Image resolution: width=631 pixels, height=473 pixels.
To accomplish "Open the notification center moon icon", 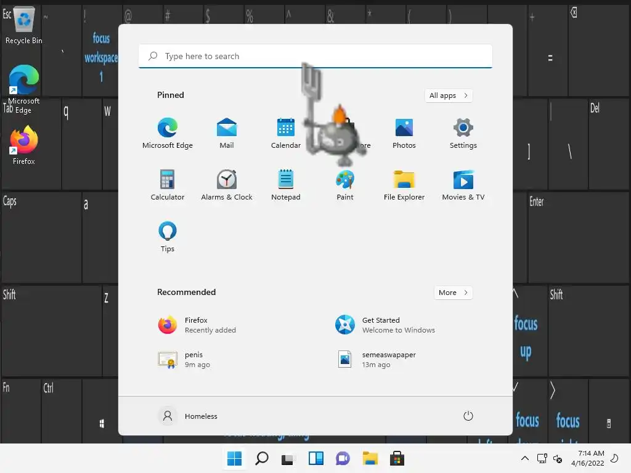I will [x=614, y=458].
